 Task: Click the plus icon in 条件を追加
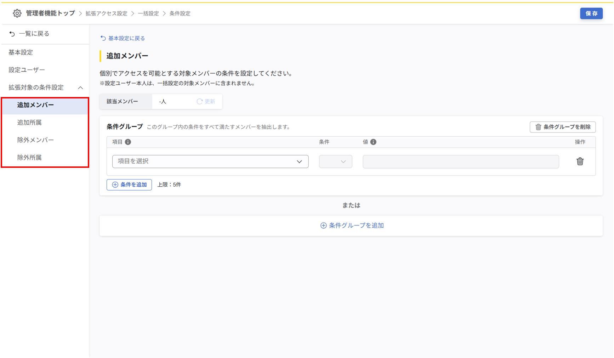[x=115, y=185]
